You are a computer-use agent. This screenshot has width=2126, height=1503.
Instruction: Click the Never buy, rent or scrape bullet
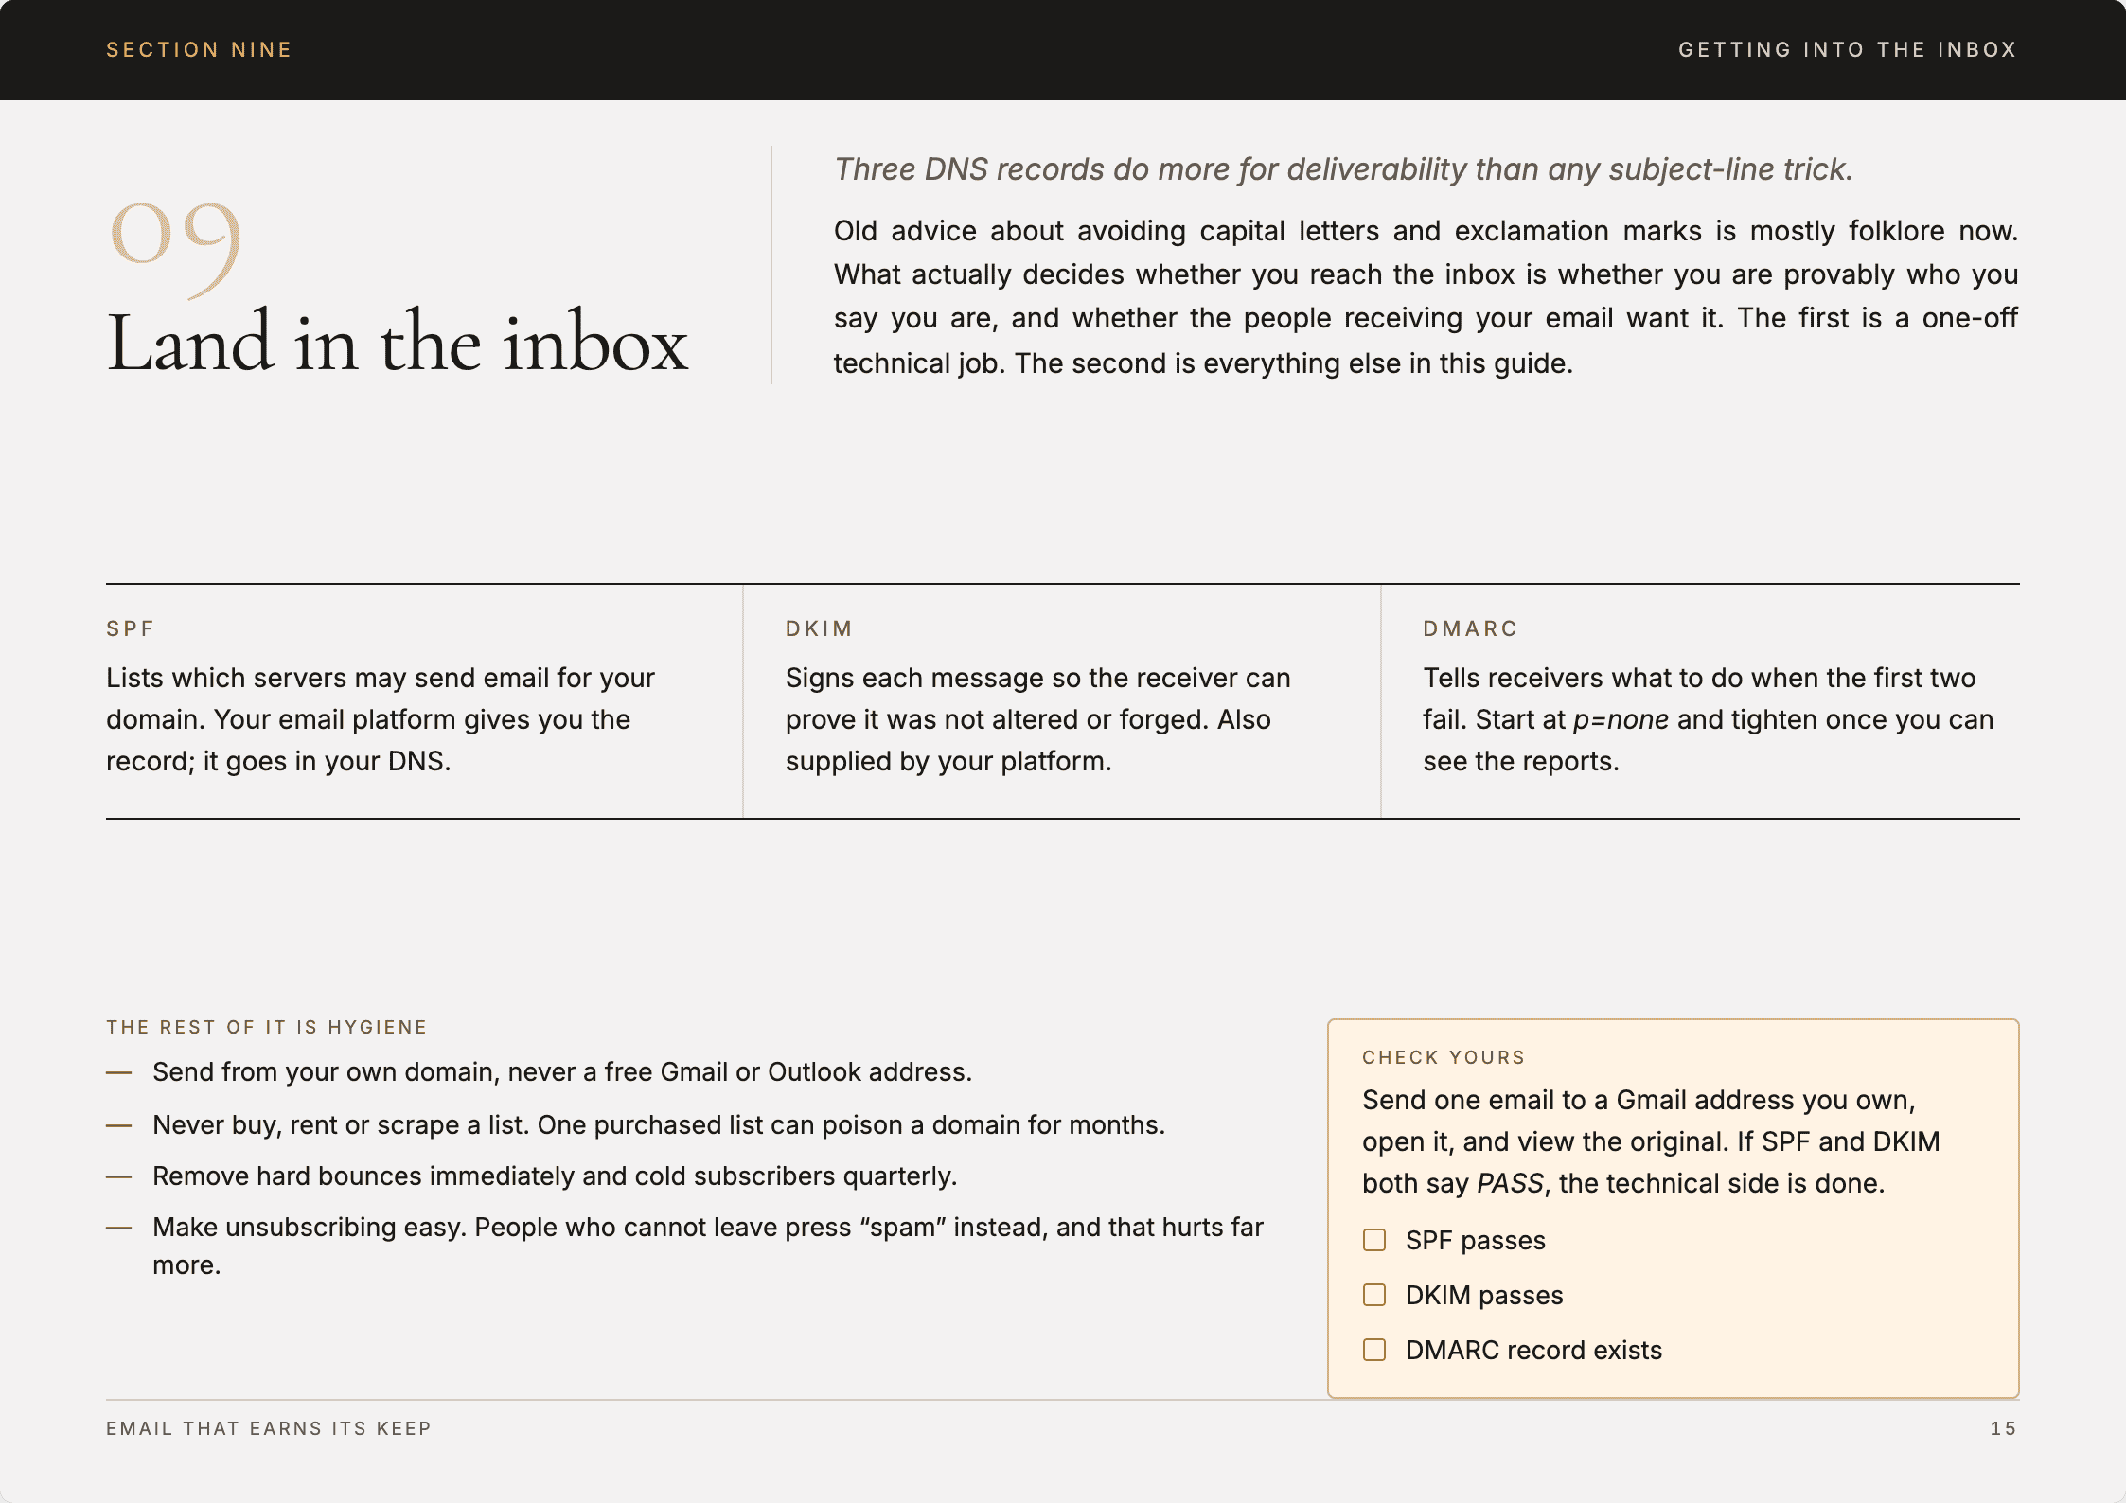point(659,1124)
